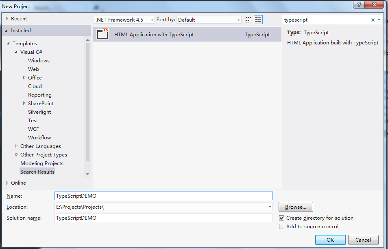Switch to small icons view

(248, 20)
